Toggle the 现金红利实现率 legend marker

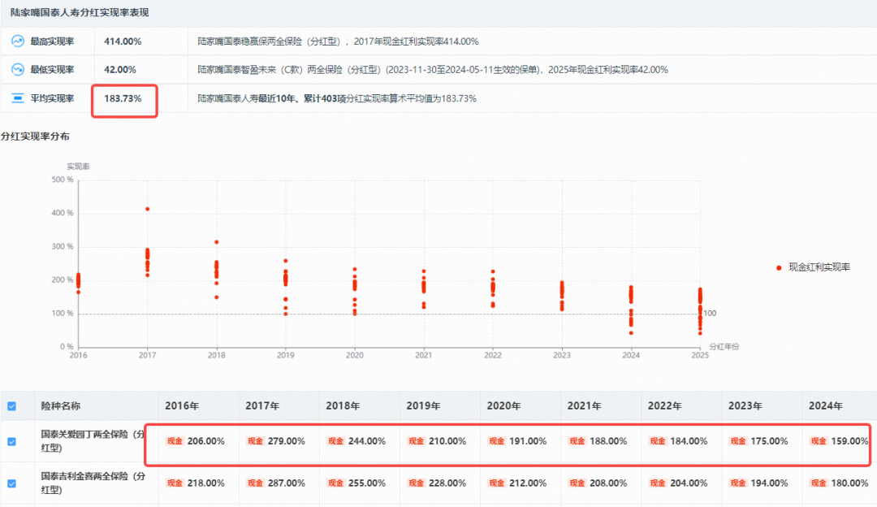pyautogui.click(x=779, y=267)
